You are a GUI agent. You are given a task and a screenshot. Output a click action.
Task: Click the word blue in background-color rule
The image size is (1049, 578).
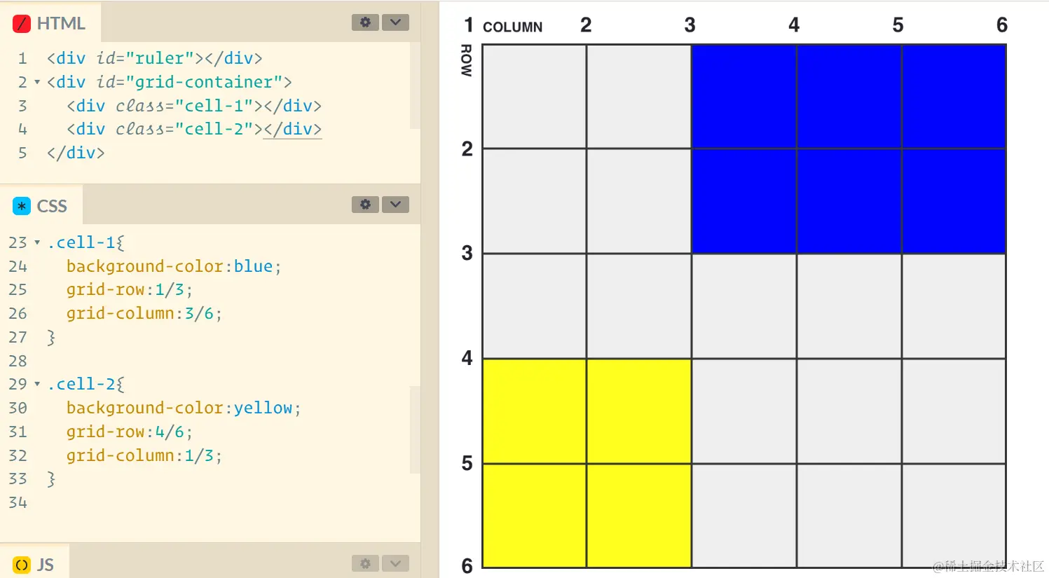click(253, 266)
